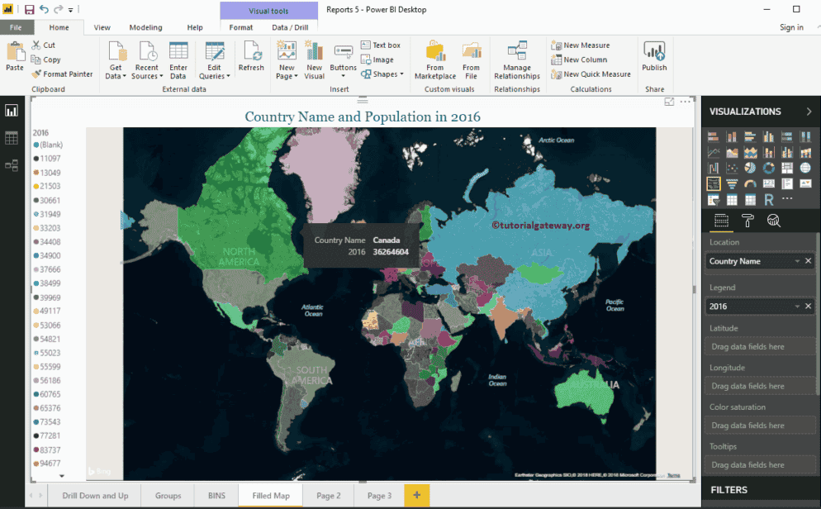Select the R script visual icon

click(769, 199)
